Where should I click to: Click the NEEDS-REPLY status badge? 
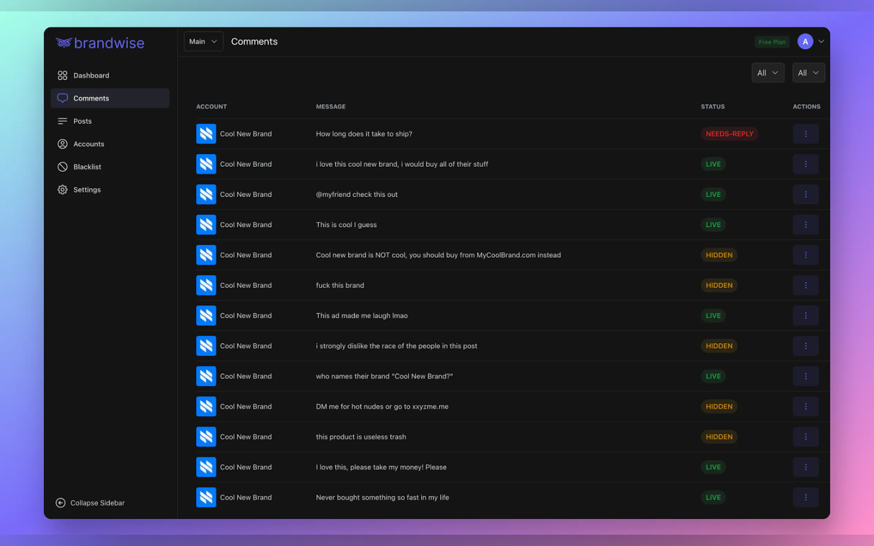[x=729, y=134]
